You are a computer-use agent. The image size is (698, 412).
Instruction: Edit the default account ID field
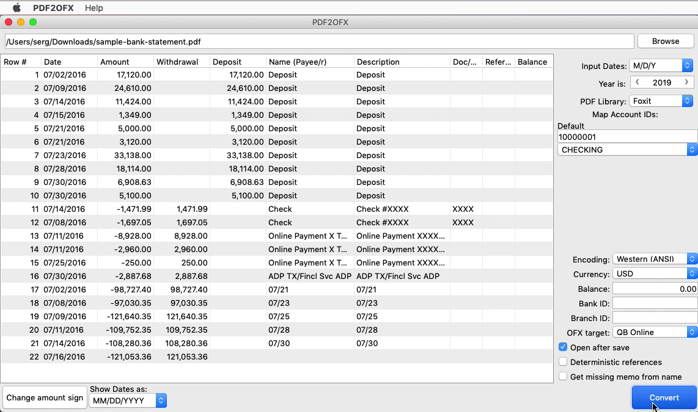(x=627, y=137)
